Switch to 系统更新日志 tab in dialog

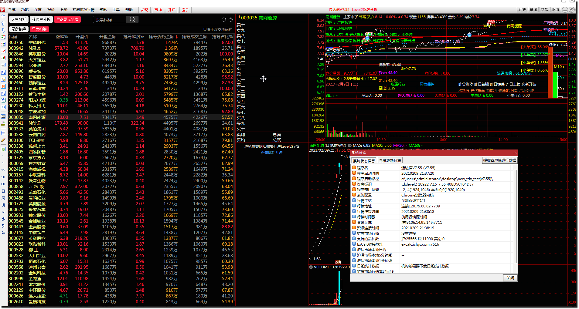[x=390, y=161]
